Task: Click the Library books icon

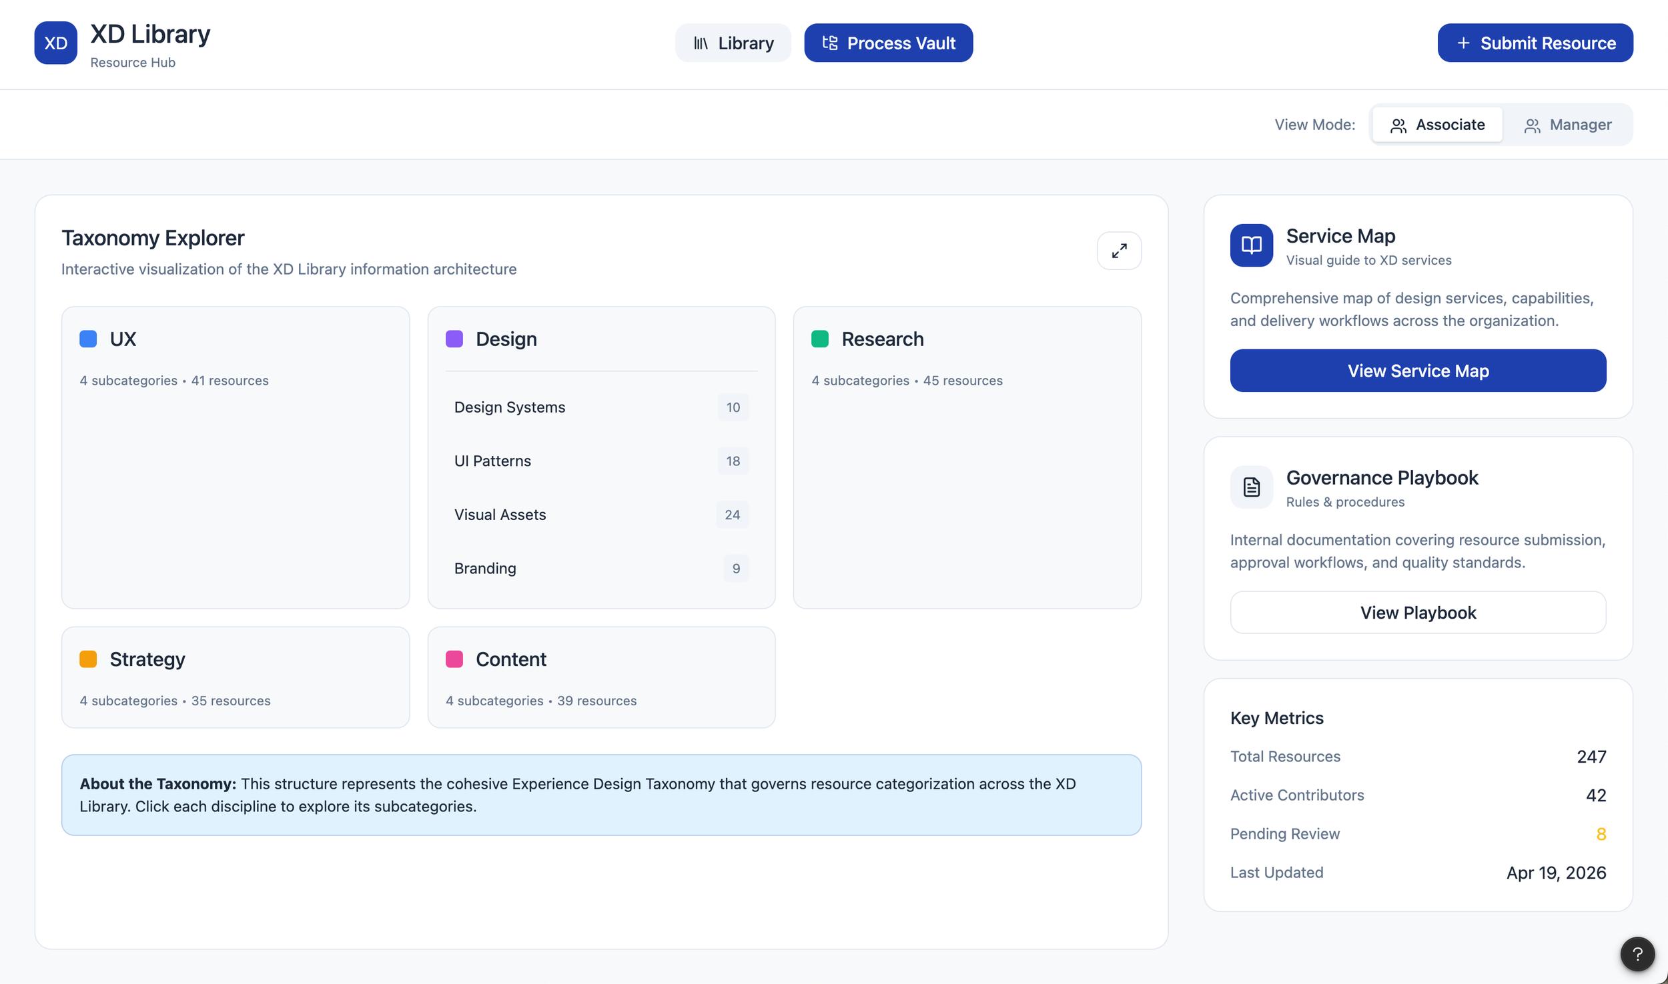Action: (x=701, y=43)
